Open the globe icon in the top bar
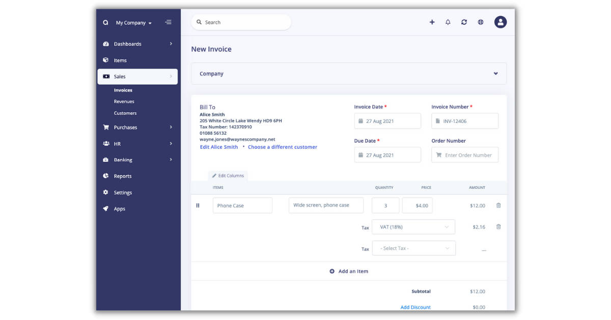The height and width of the screenshot is (320, 611). coord(480,22)
